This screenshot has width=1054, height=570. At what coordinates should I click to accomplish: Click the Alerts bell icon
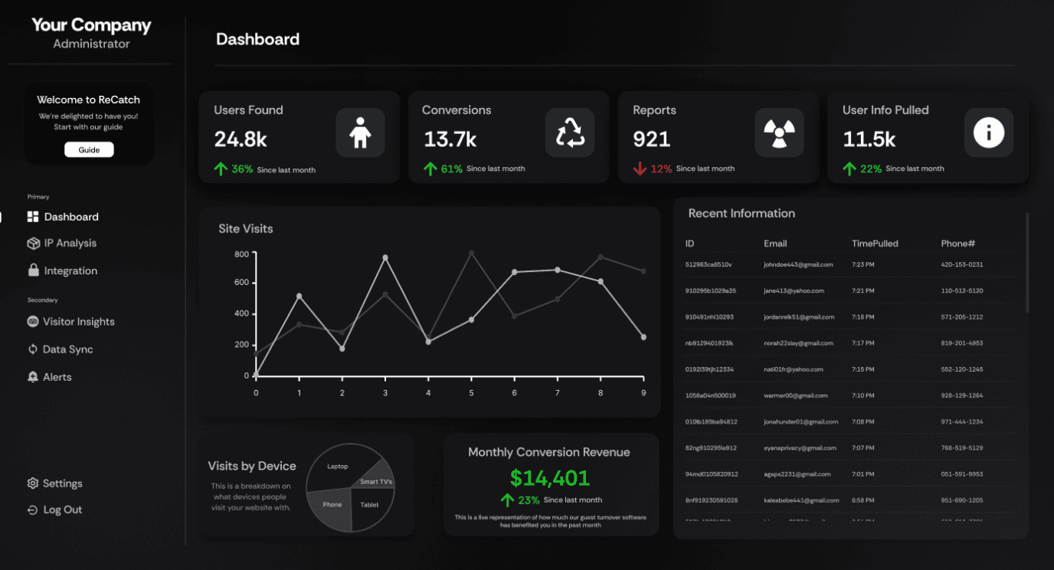33,377
